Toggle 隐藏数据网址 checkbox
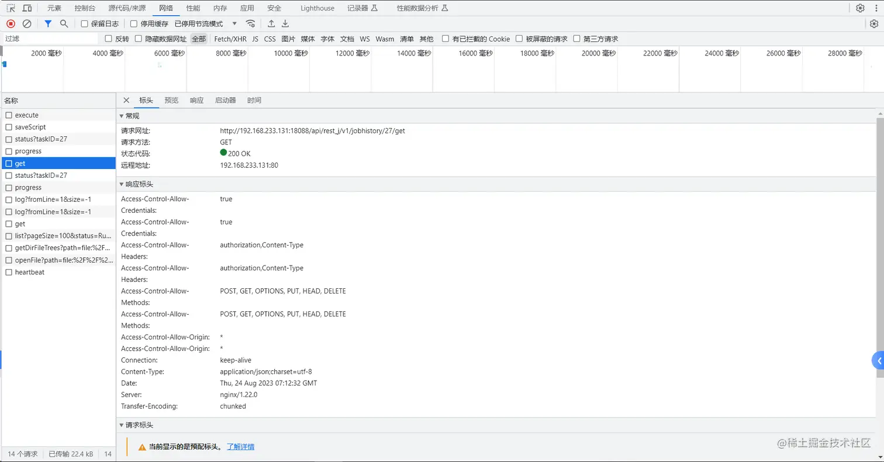 139,39
